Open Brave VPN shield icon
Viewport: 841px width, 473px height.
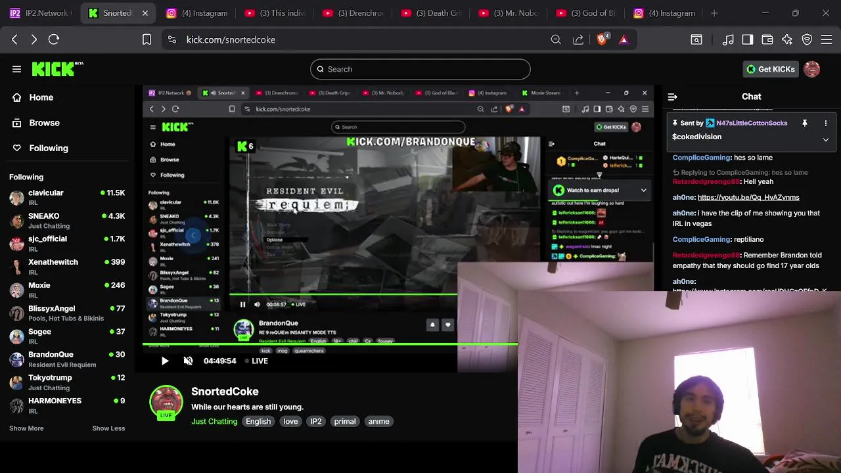click(807, 39)
